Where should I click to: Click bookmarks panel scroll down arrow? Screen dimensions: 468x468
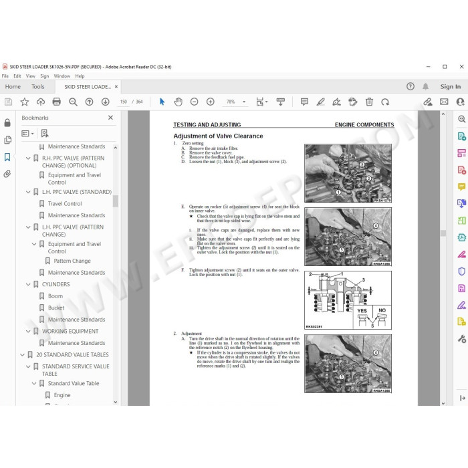click(x=116, y=402)
